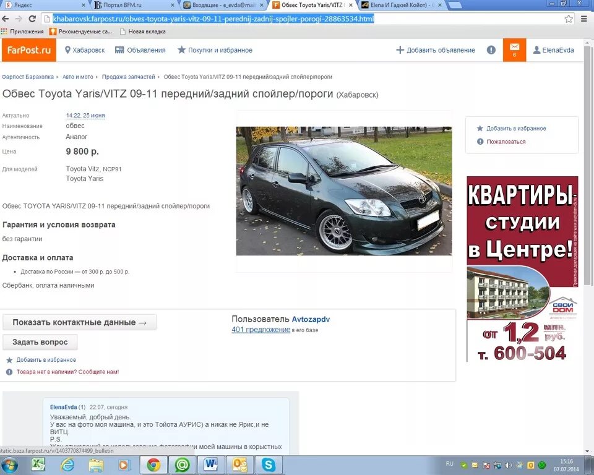Open the media player taskbar icon
Screen dimensions: 594x475
(x=124, y=464)
